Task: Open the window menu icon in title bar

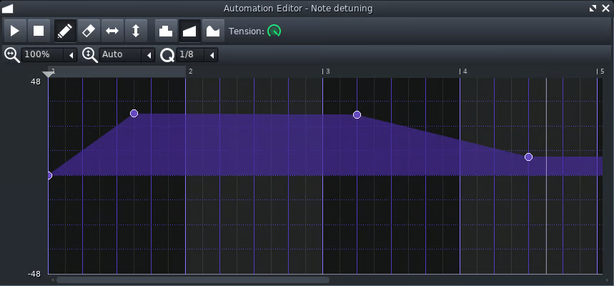Action: coord(8,8)
